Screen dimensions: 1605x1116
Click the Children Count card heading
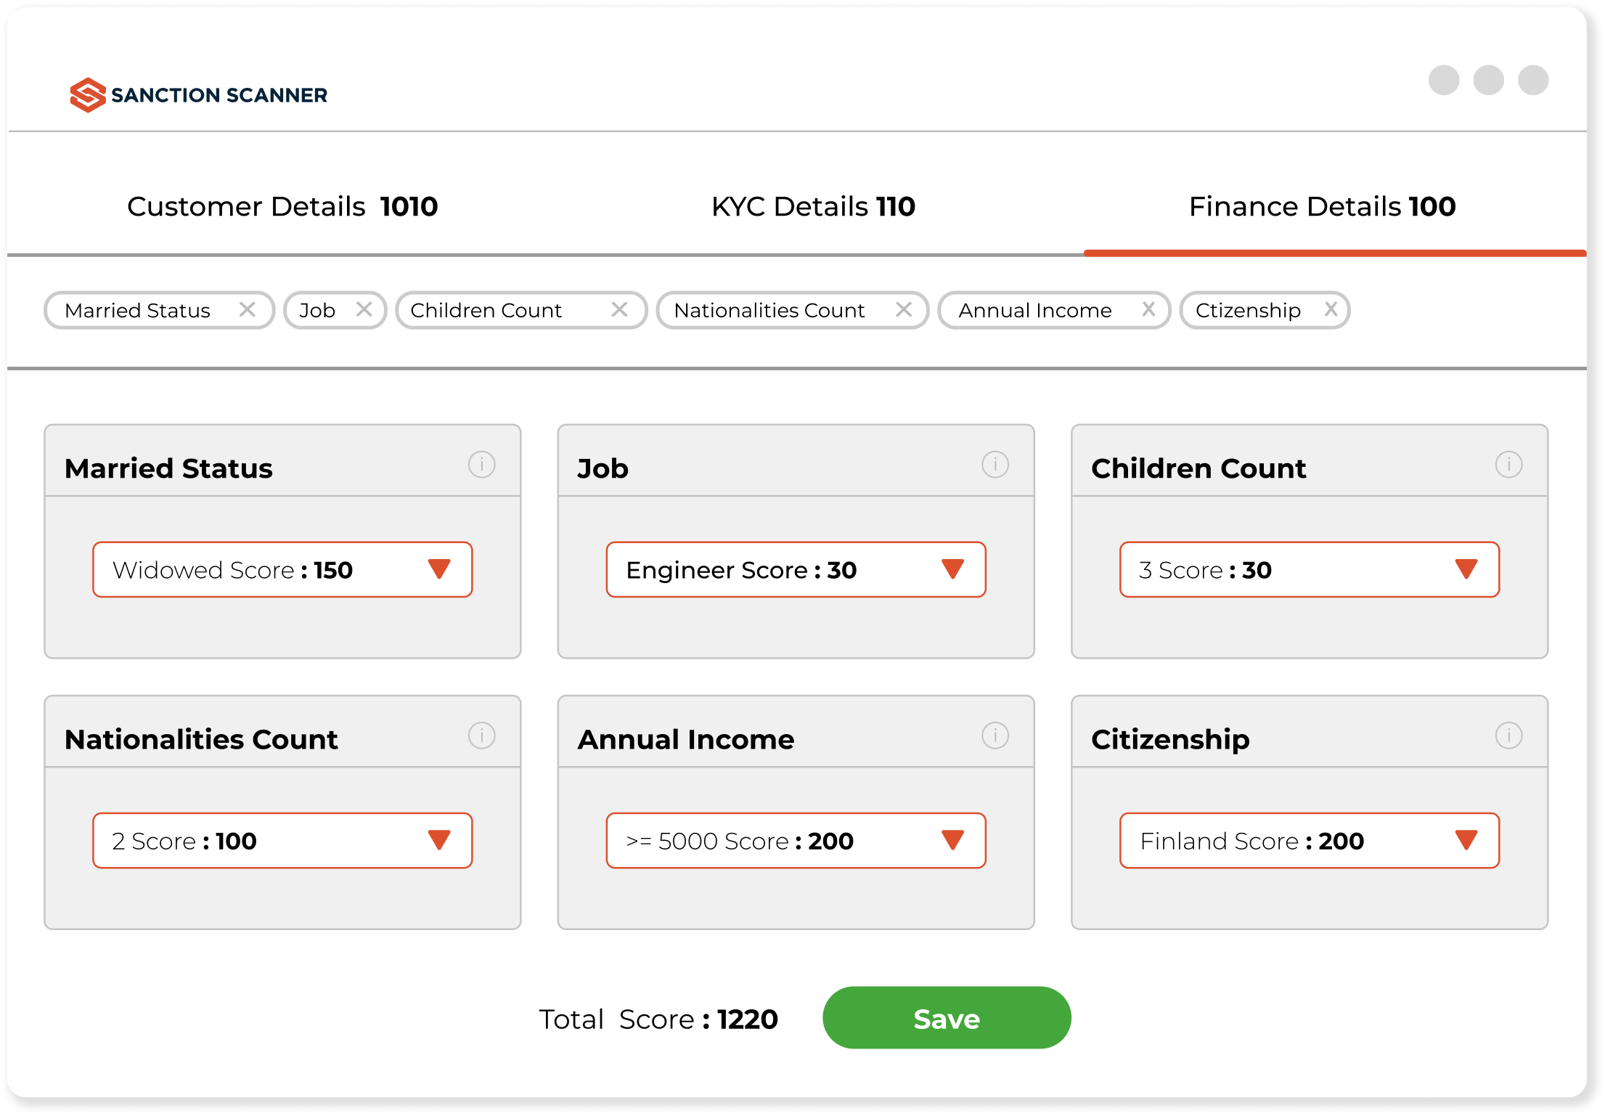click(x=1198, y=468)
